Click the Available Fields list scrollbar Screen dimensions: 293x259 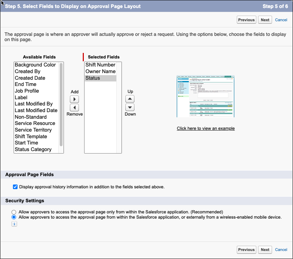pos(61,104)
